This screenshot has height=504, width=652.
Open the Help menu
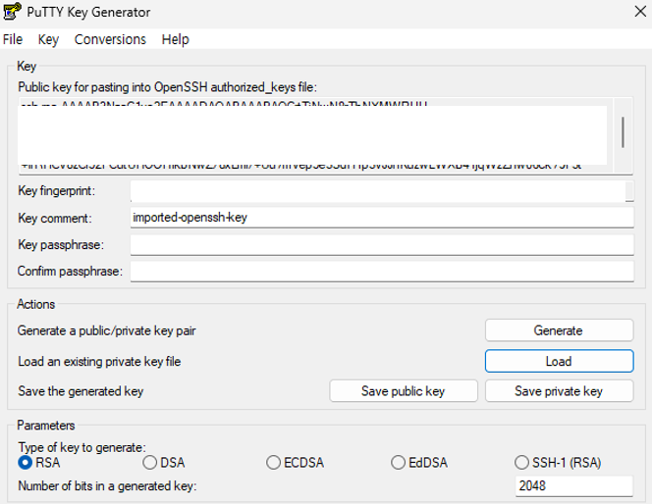pos(175,39)
